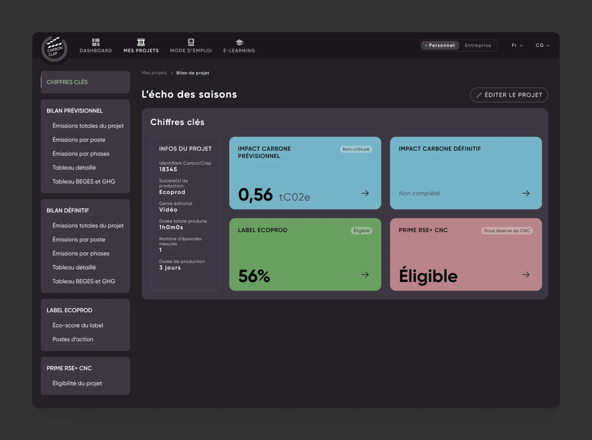
Task: Open Tableau BEGES et GHG under Bilan définitif
Action: point(84,281)
